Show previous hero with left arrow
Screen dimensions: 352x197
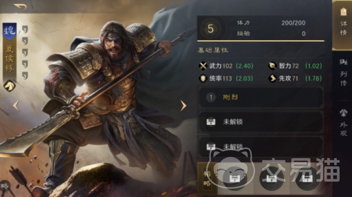[x=16, y=106]
